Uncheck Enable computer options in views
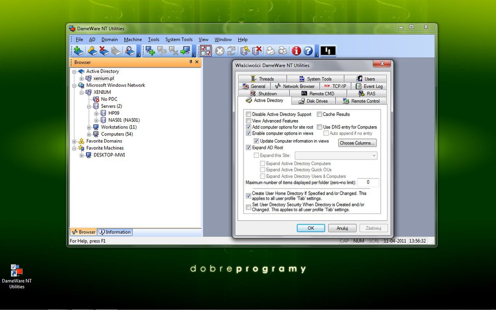 pyautogui.click(x=249, y=133)
